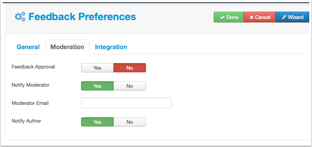The width and height of the screenshot is (312, 147).
Task: Click the Feedback Approval label
Action: pyautogui.click(x=33, y=67)
